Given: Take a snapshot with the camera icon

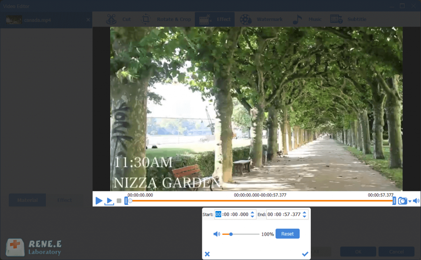Looking at the screenshot, I should (402, 201).
